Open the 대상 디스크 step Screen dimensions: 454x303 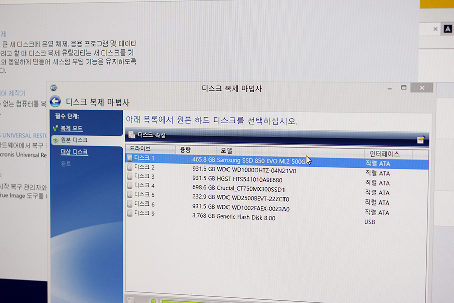pos(74,152)
